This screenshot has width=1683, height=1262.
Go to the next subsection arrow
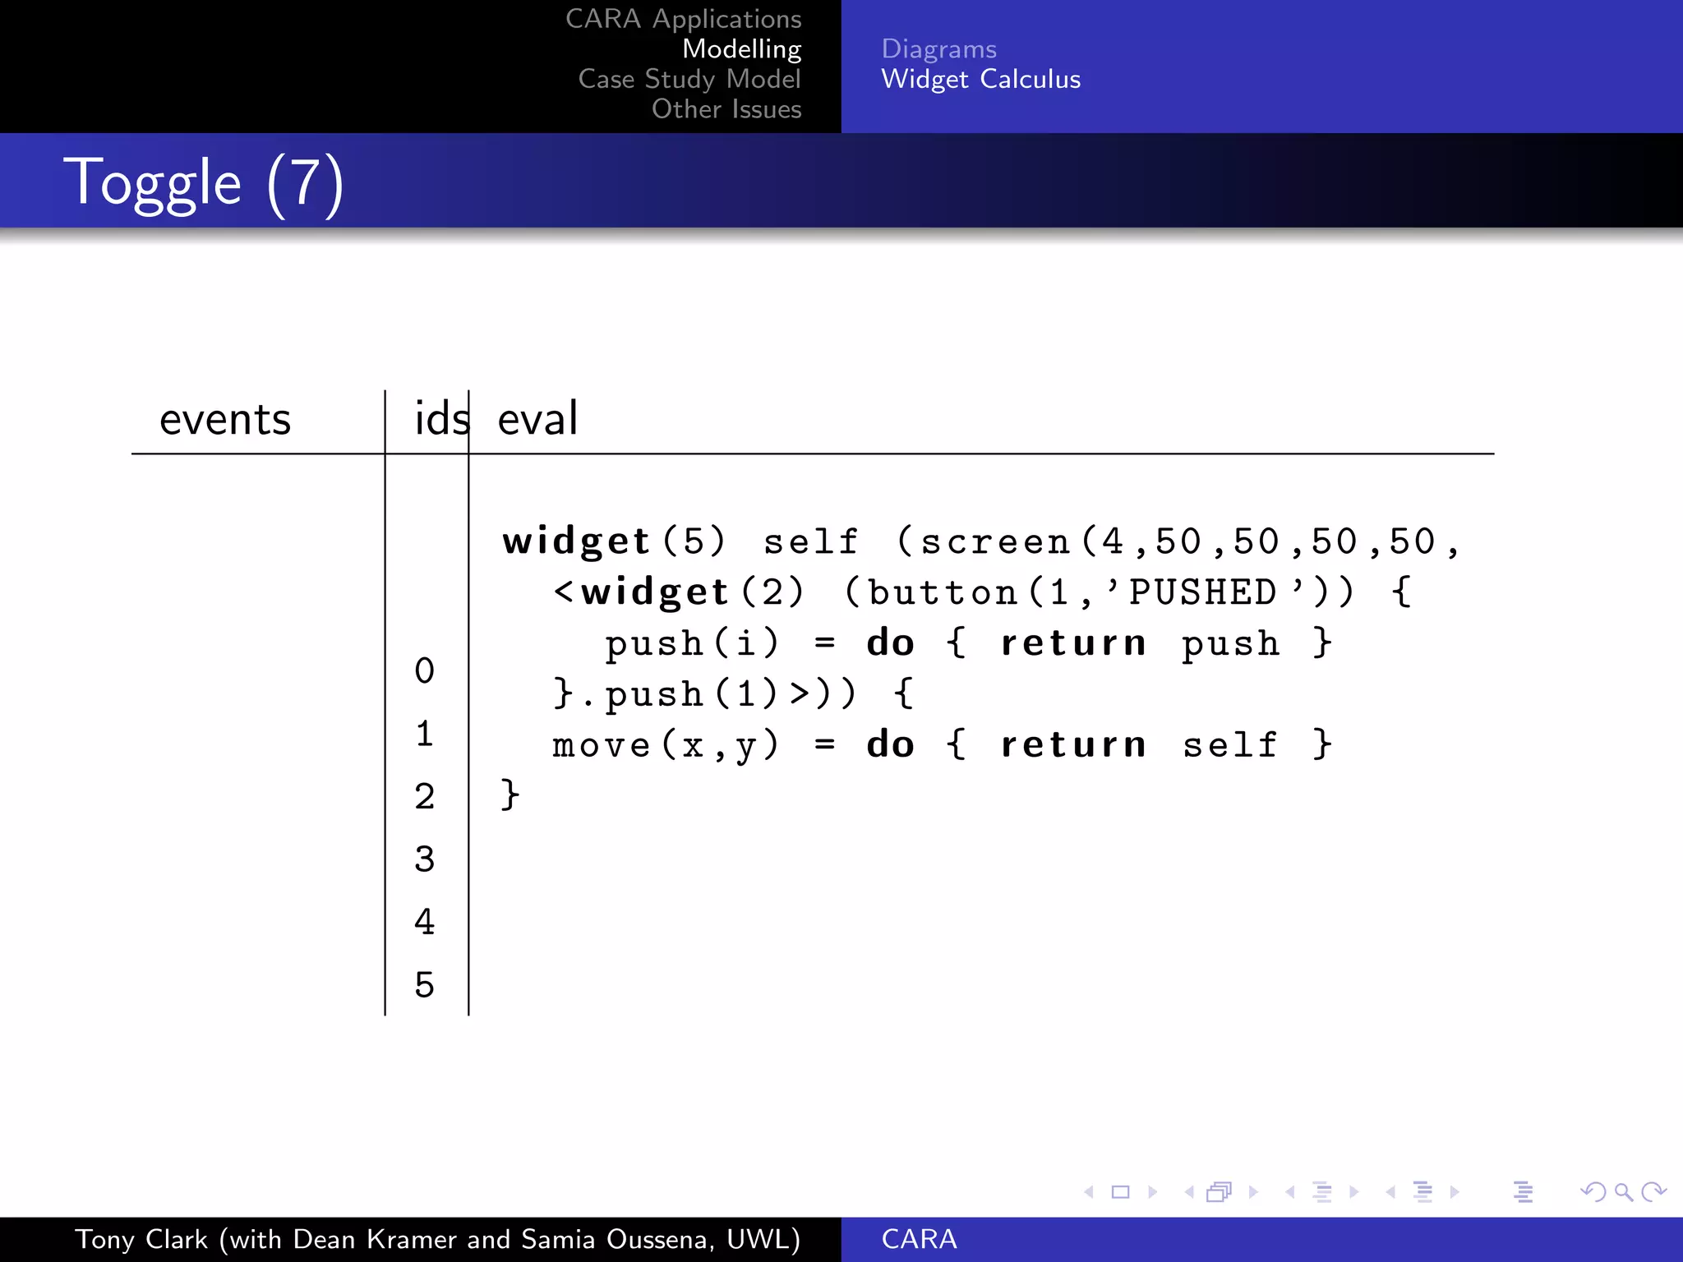click(1354, 1192)
